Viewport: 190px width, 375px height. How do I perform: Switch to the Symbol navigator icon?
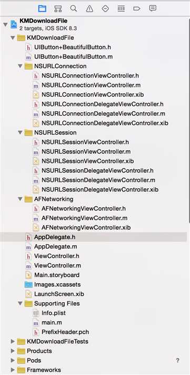[58, 8]
